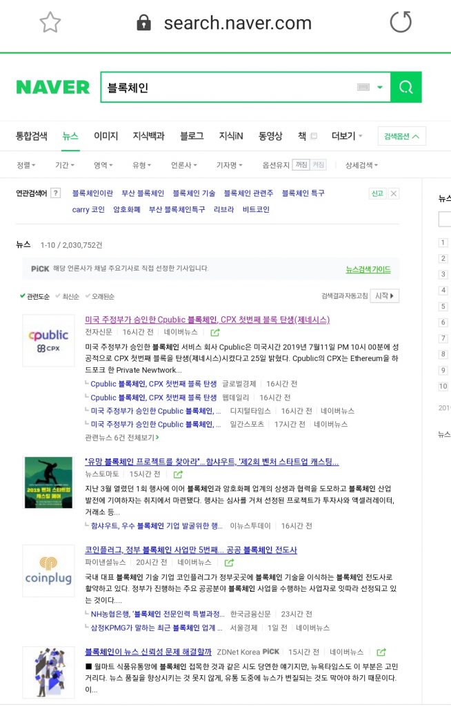Sort results by 관련도순
The height and width of the screenshot is (707, 451).
[34, 296]
